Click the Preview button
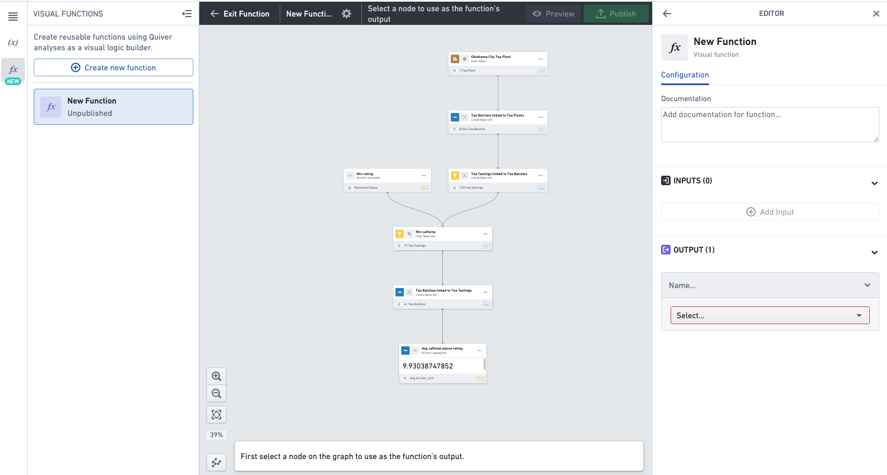 point(553,14)
